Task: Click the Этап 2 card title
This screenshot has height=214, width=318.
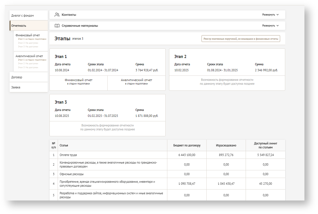Action: coord(180,57)
